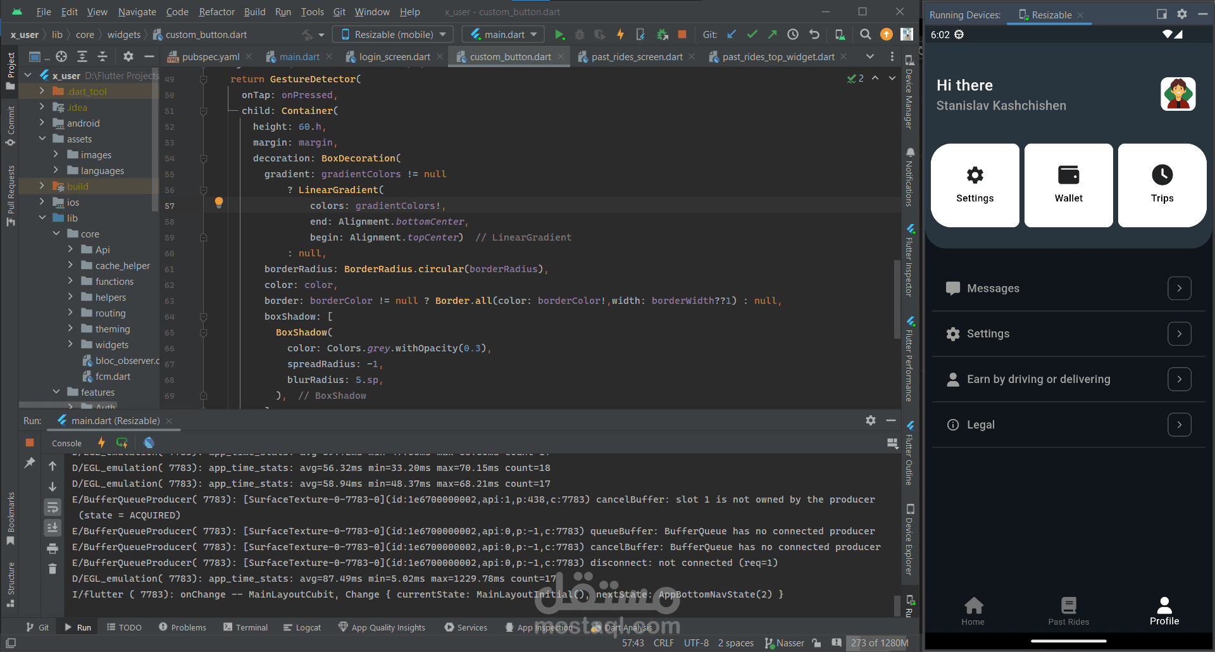Open the Search Everywhere magnifier icon
The image size is (1215, 652).
[865, 35]
